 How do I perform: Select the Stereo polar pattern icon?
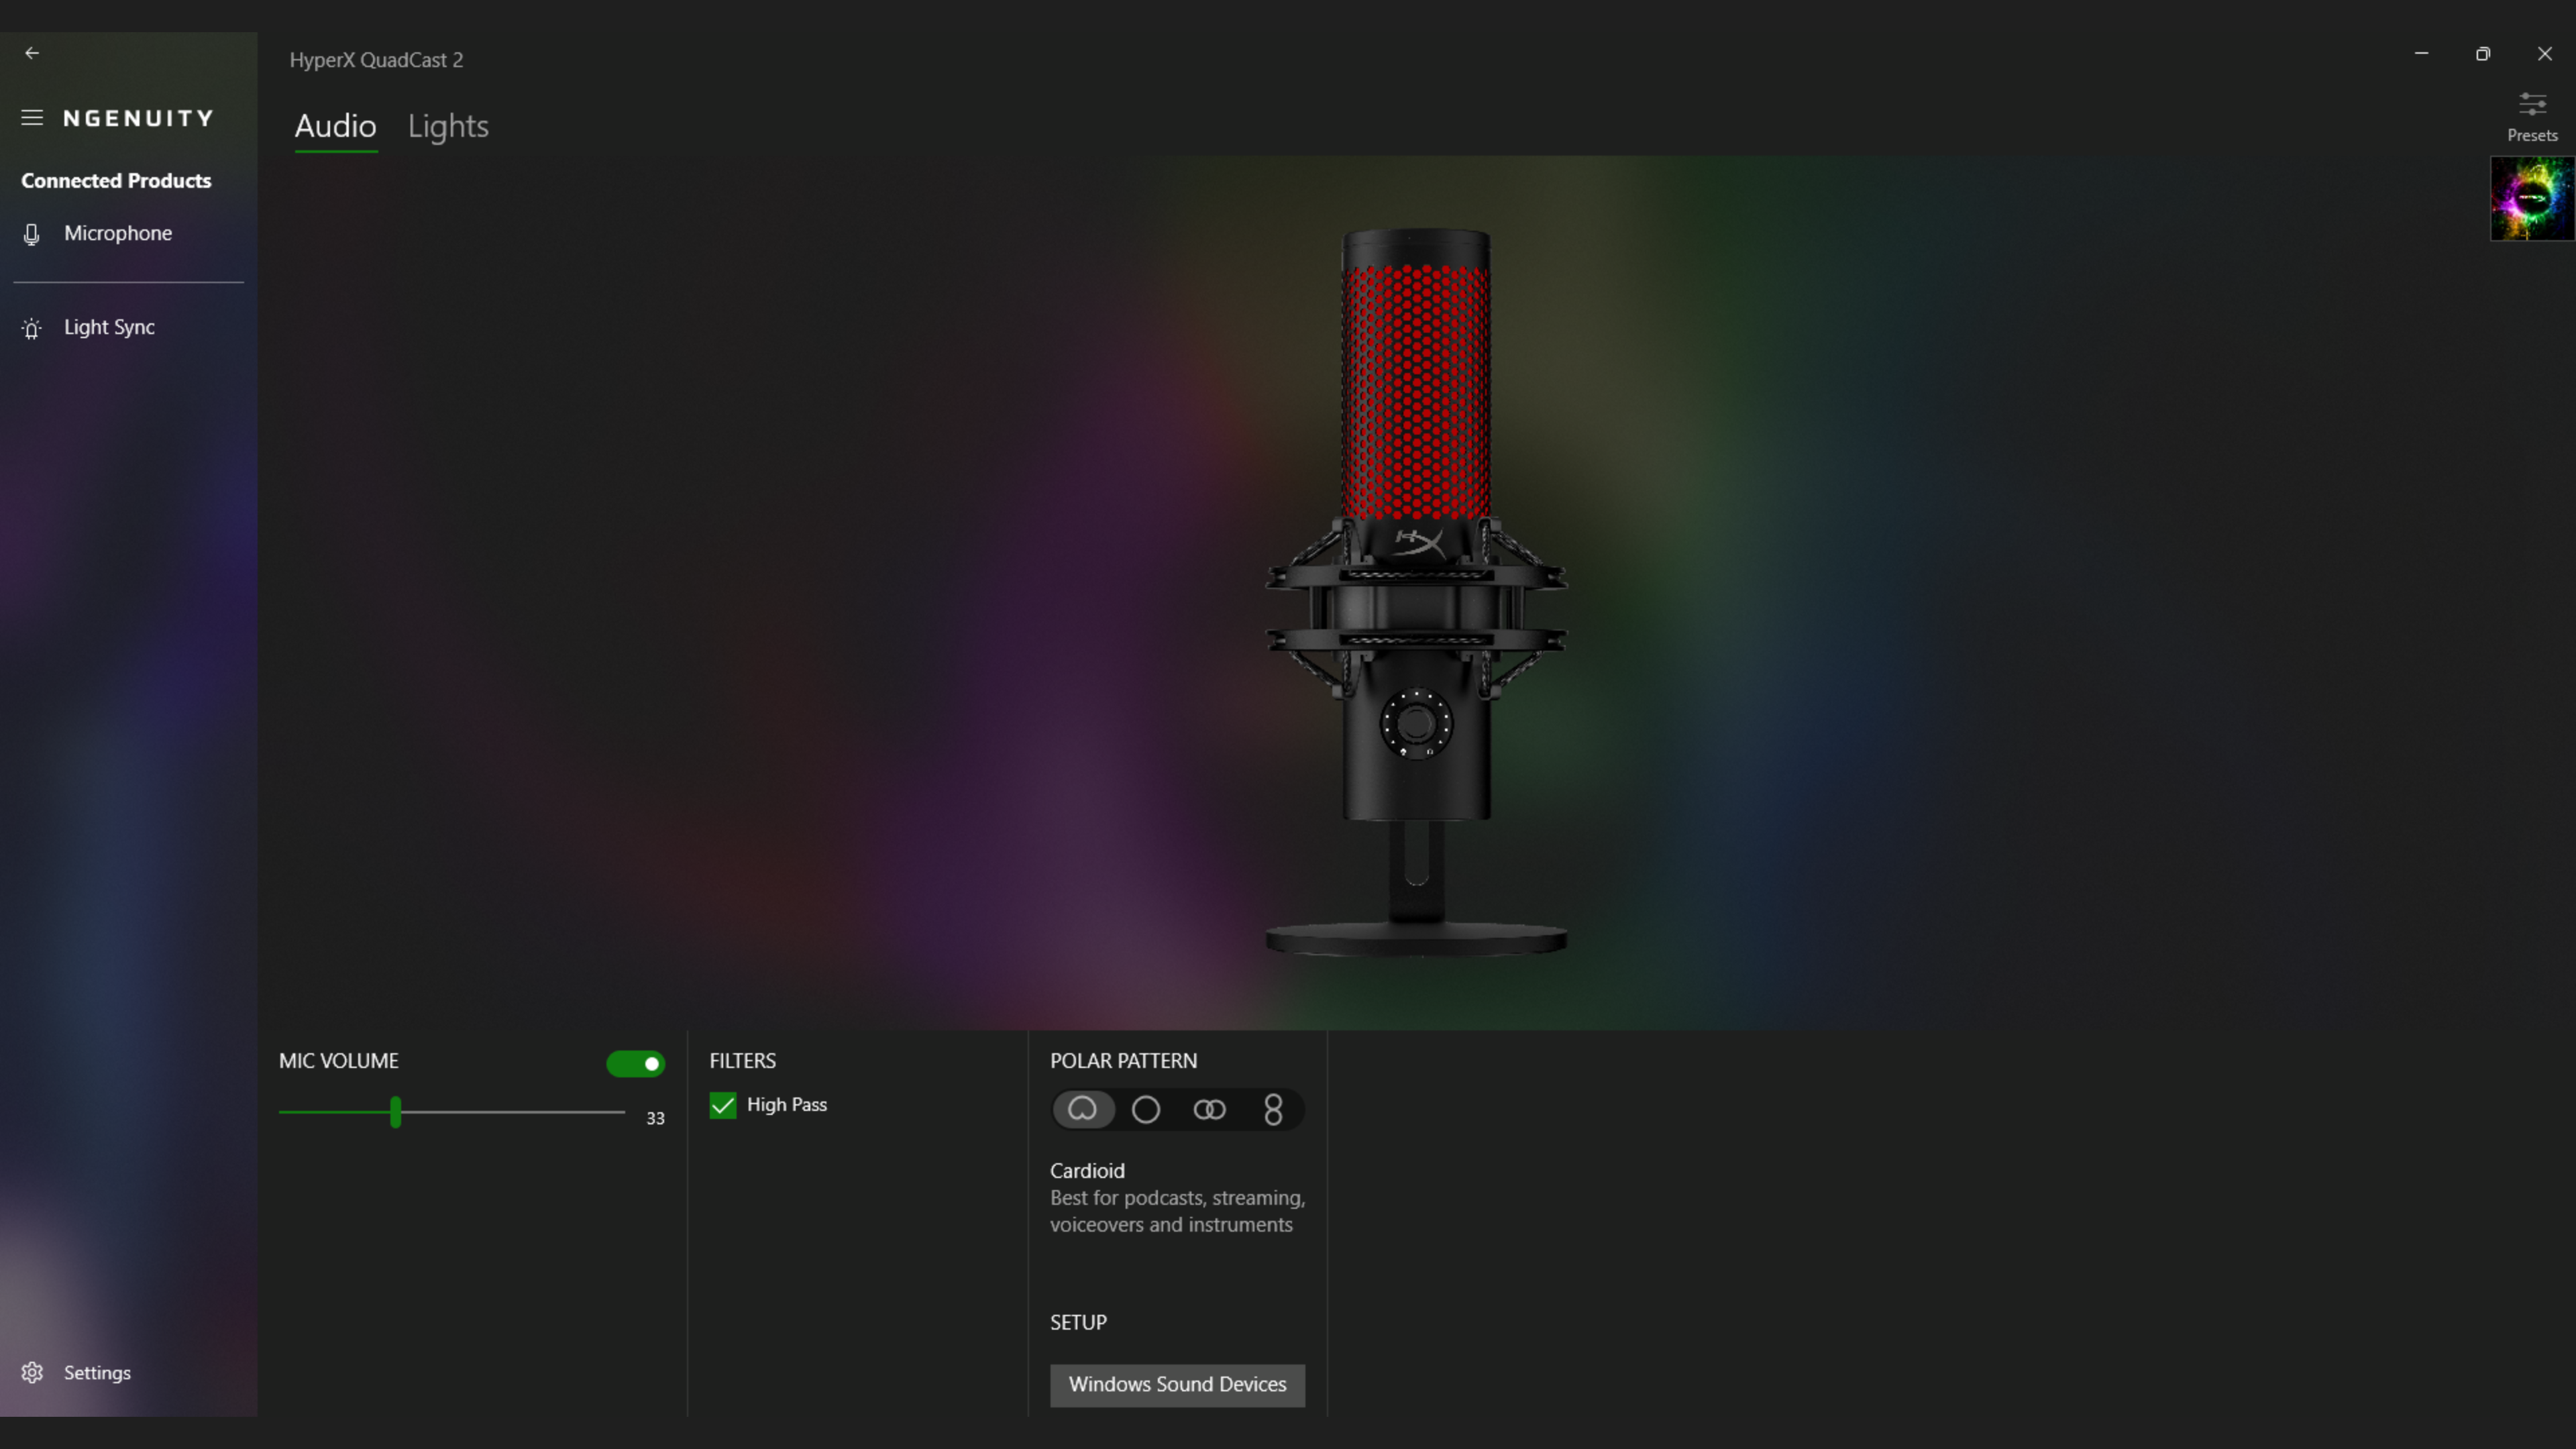[x=1210, y=1109]
